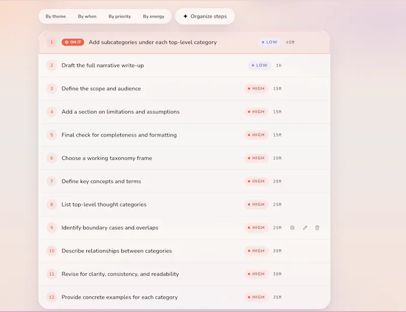Click step number 12 circle
The image size is (406, 312).
pos(52,297)
